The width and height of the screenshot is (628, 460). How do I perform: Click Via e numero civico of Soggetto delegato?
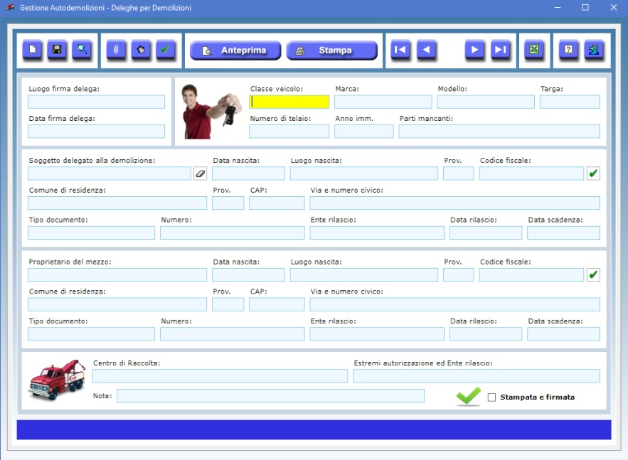pos(455,203)
